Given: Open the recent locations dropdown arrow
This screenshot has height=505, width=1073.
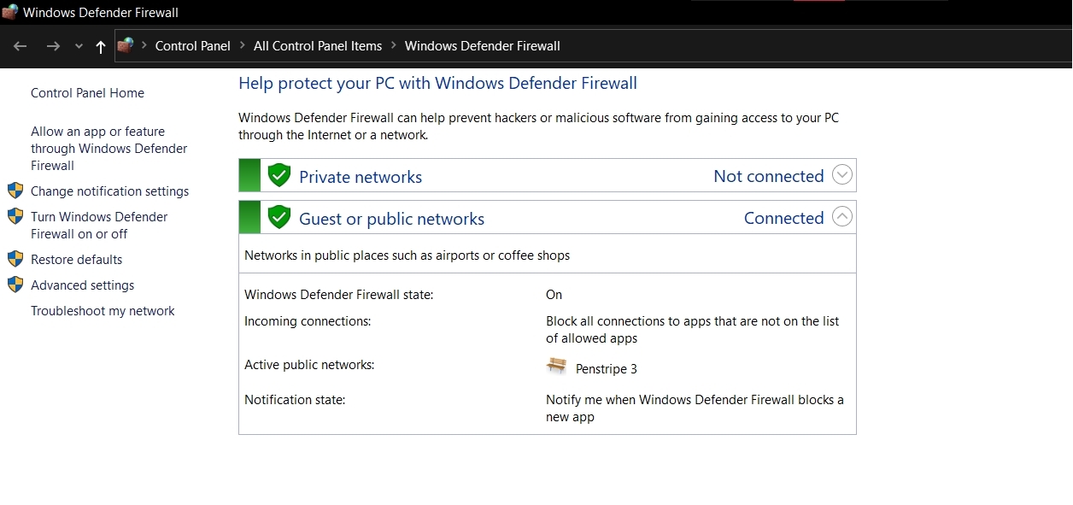Looking at the screenshot, I should point(79,47).
